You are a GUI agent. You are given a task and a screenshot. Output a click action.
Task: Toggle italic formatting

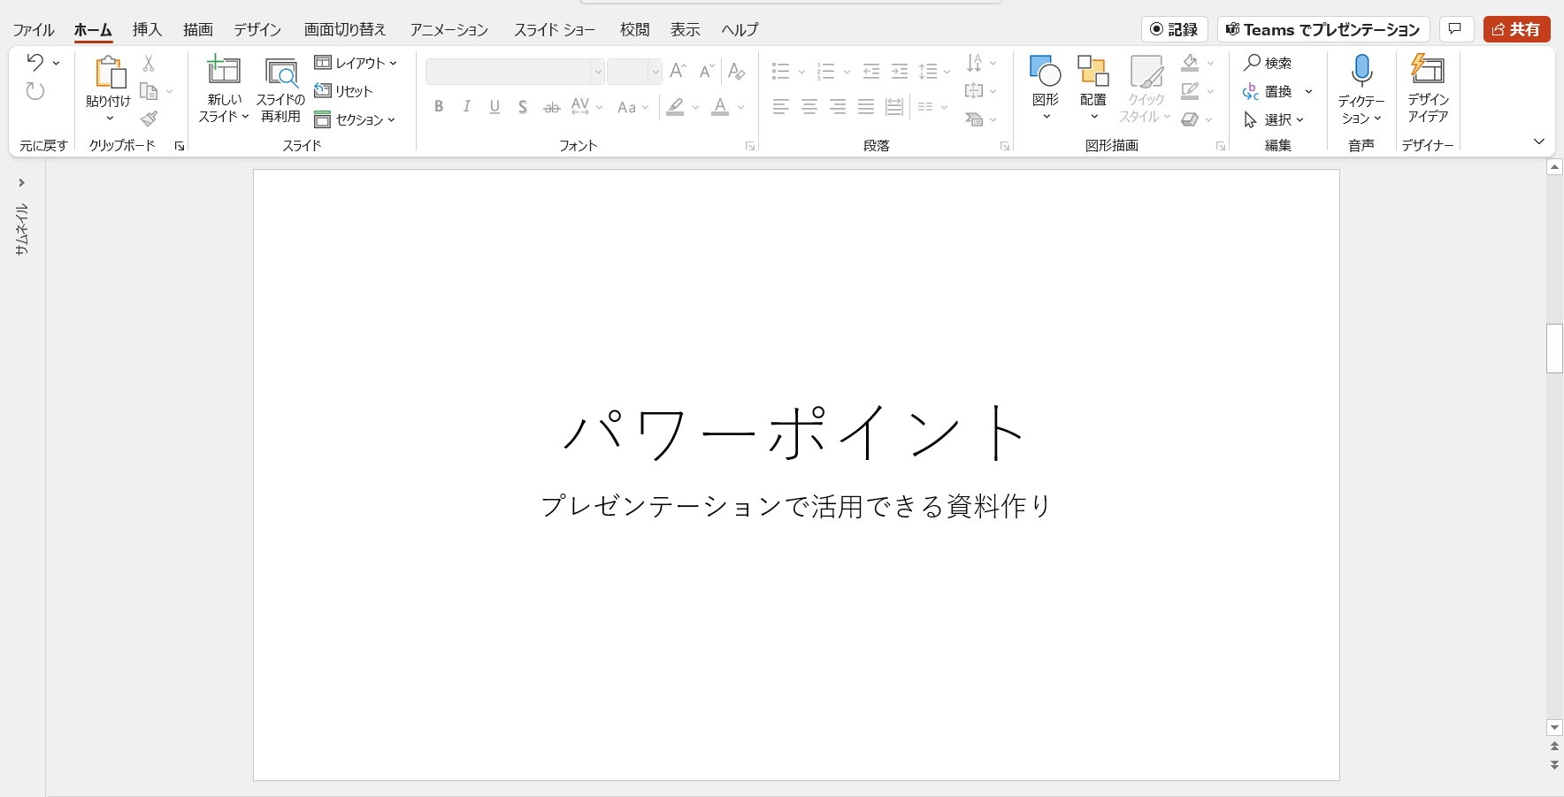[466, 107]
